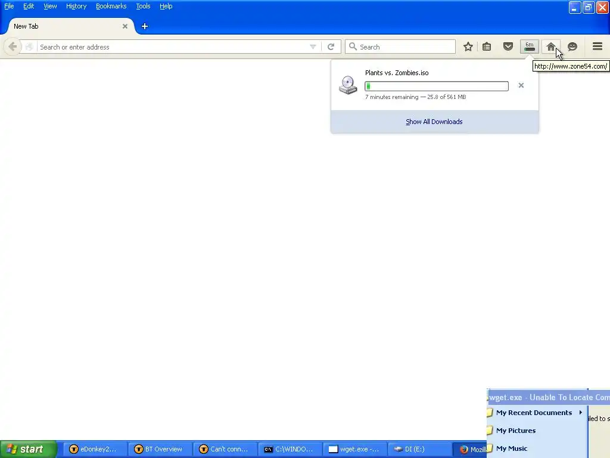The width and height of the screenshot is (610, 458).
Task: Open the History menu
Action: point(76,6)
